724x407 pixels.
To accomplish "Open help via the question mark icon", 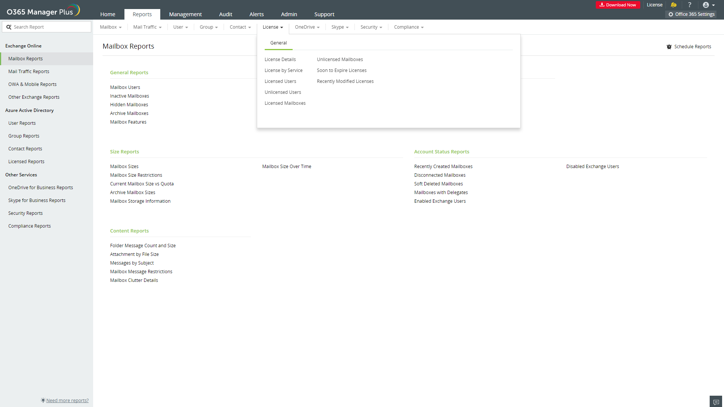I will (689, 5).
